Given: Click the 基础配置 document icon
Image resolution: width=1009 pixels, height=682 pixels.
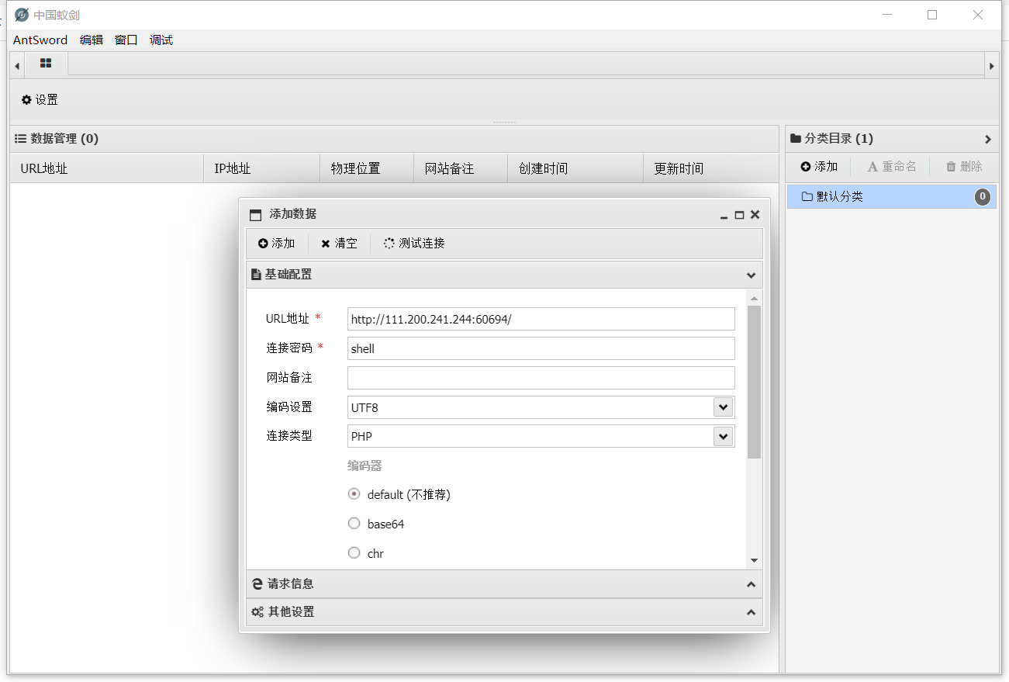Looking at the screenshot, I should click(257, 274).
